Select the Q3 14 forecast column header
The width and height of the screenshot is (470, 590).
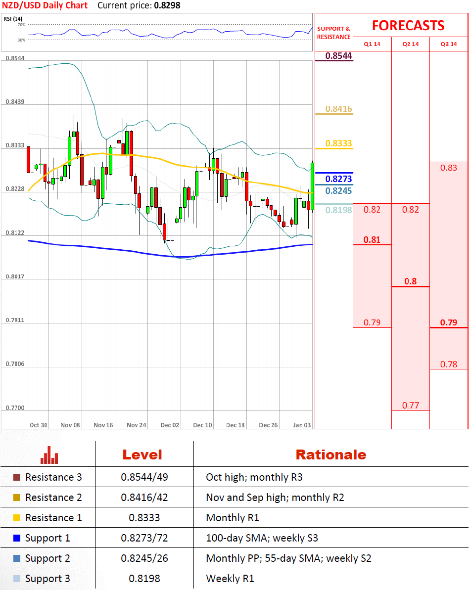tap(449, 44)
